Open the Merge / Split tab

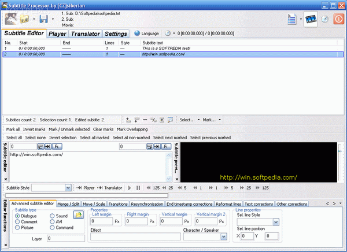[x=68, y=204]
